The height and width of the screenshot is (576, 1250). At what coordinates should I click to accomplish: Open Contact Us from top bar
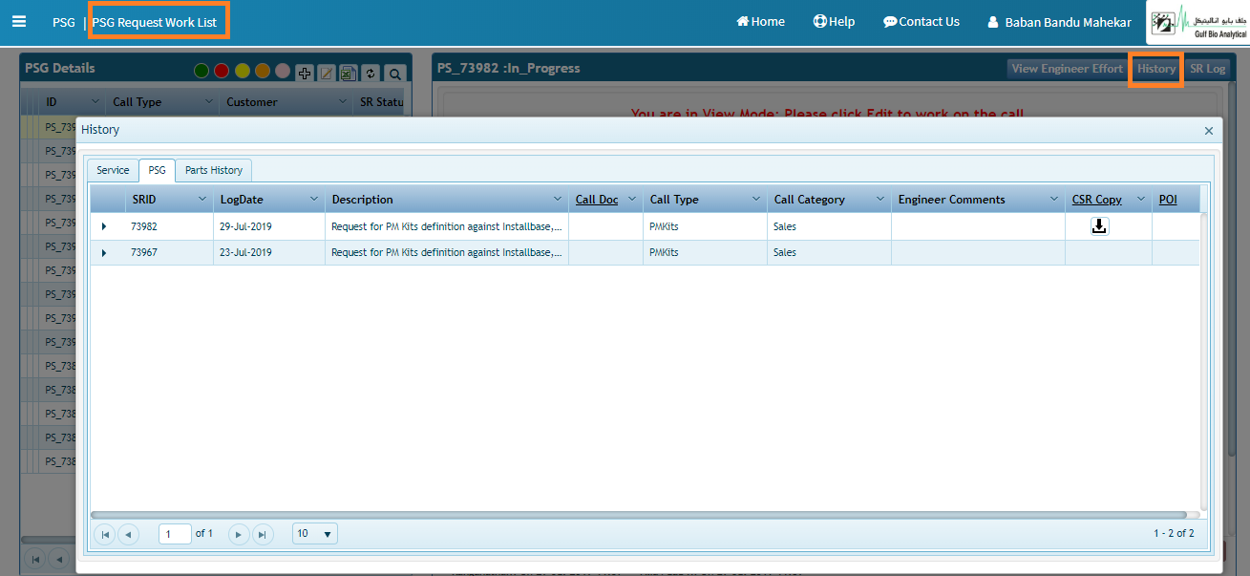tap(922, 21)
